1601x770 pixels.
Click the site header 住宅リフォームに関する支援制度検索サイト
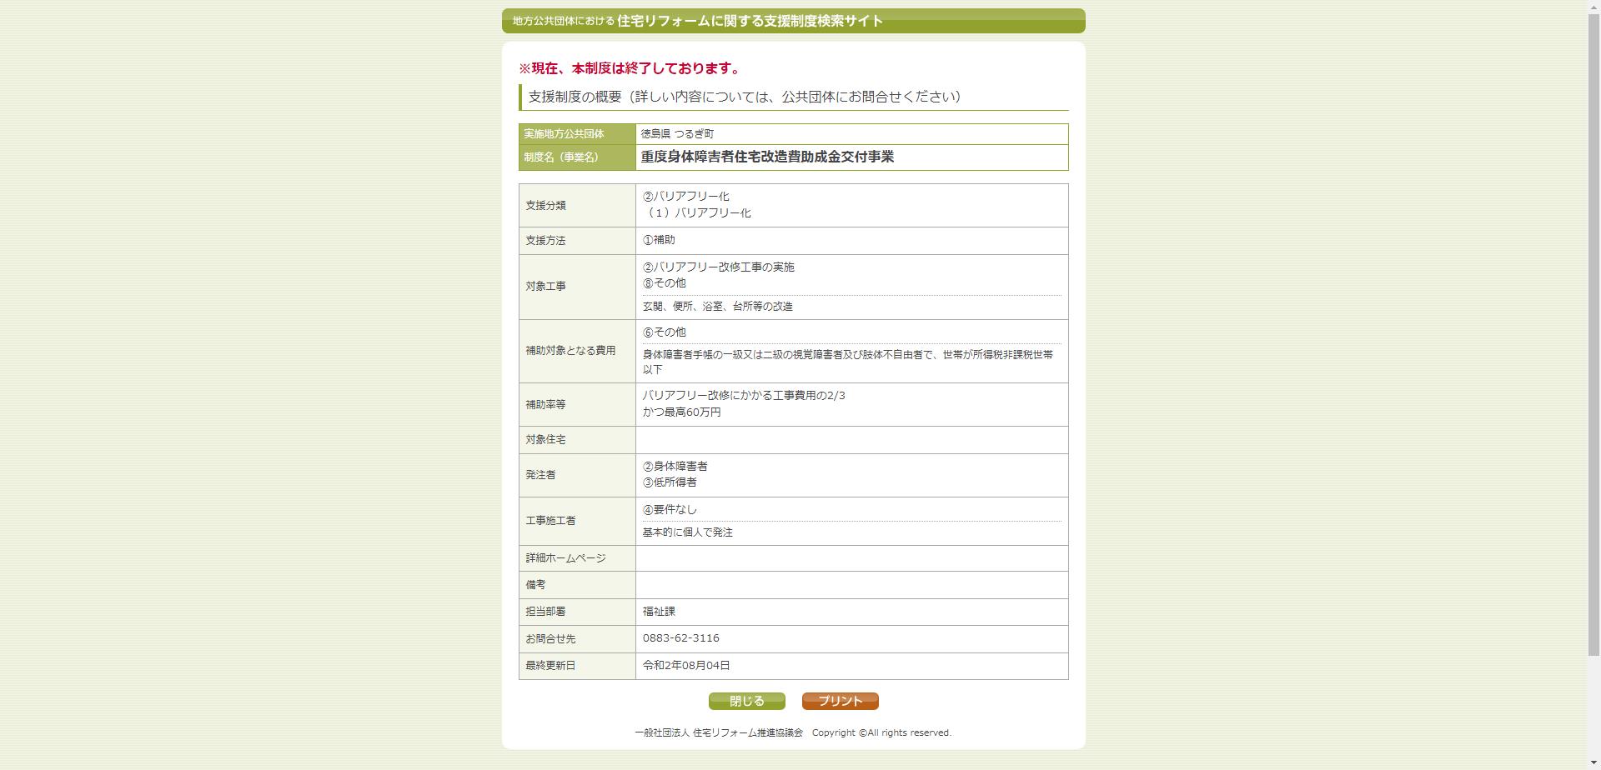tap(750, 21)
